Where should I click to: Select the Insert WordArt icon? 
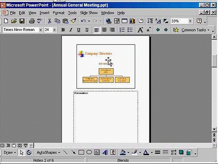coord(105,152)
